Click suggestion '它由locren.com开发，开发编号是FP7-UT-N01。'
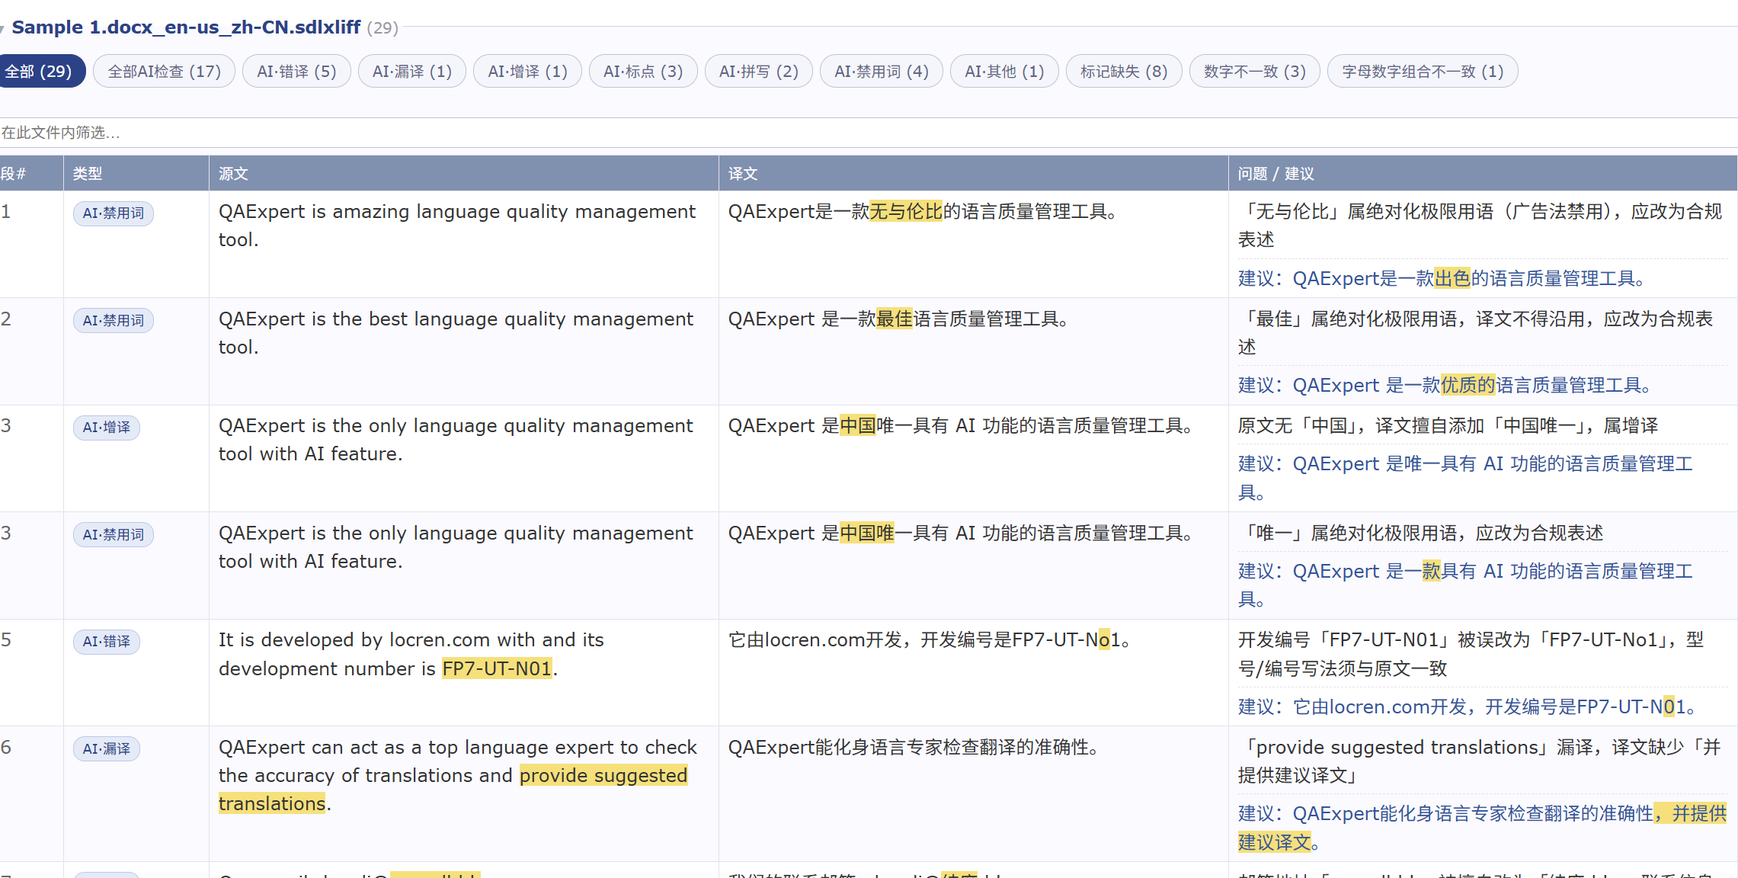 tap(1468, 707)
